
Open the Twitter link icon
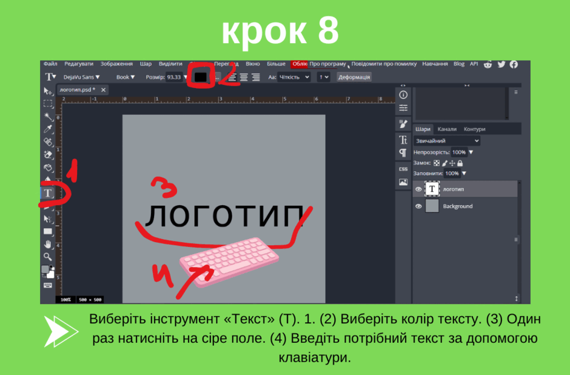click(501, 64)
